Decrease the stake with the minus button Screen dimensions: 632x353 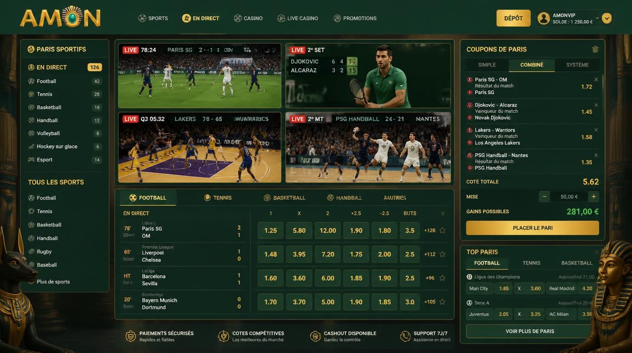tap(544, 197)
